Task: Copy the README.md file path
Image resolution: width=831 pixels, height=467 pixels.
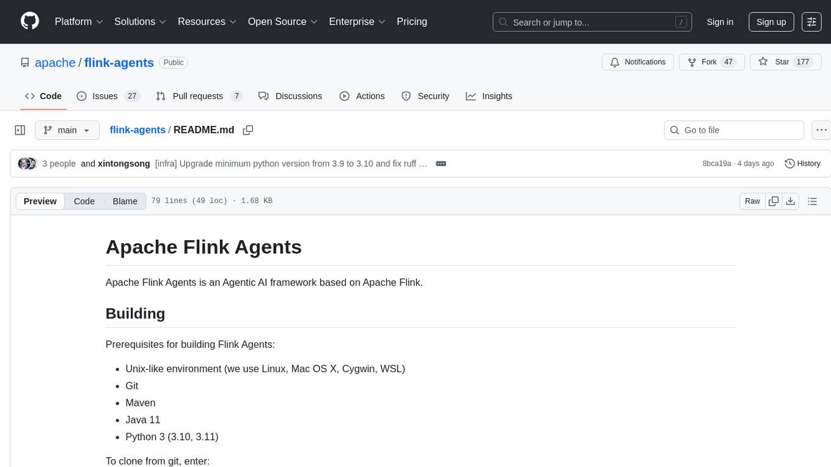Action: [x=248, y=130]
